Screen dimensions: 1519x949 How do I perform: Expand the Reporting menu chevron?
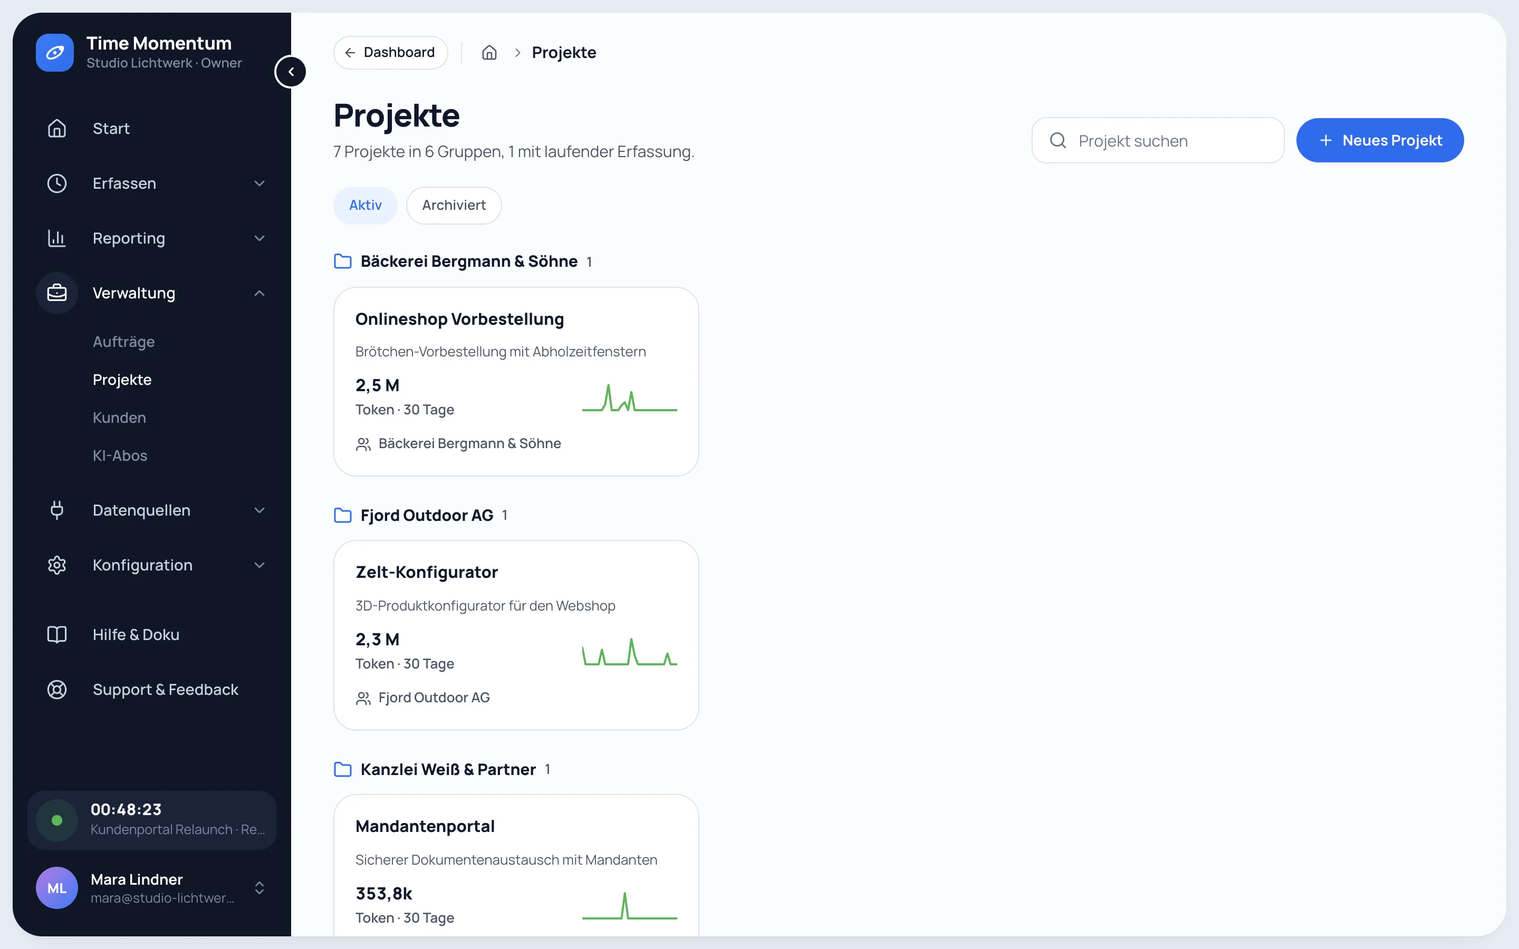259,238
